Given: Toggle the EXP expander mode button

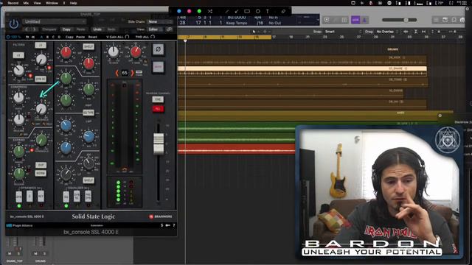Looking at the screenshot, I should tap(41, 165).
